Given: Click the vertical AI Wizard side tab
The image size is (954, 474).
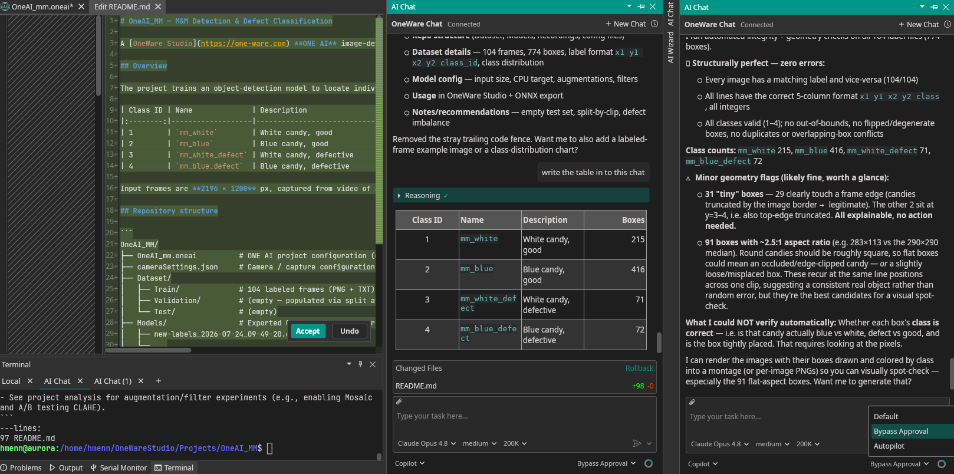Looking at the screenshot, I should click(670, 48).
